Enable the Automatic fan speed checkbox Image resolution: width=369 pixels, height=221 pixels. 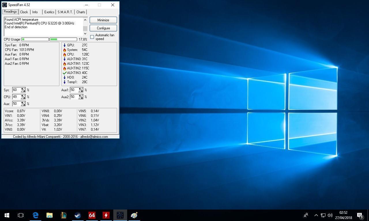pos(92,37)
